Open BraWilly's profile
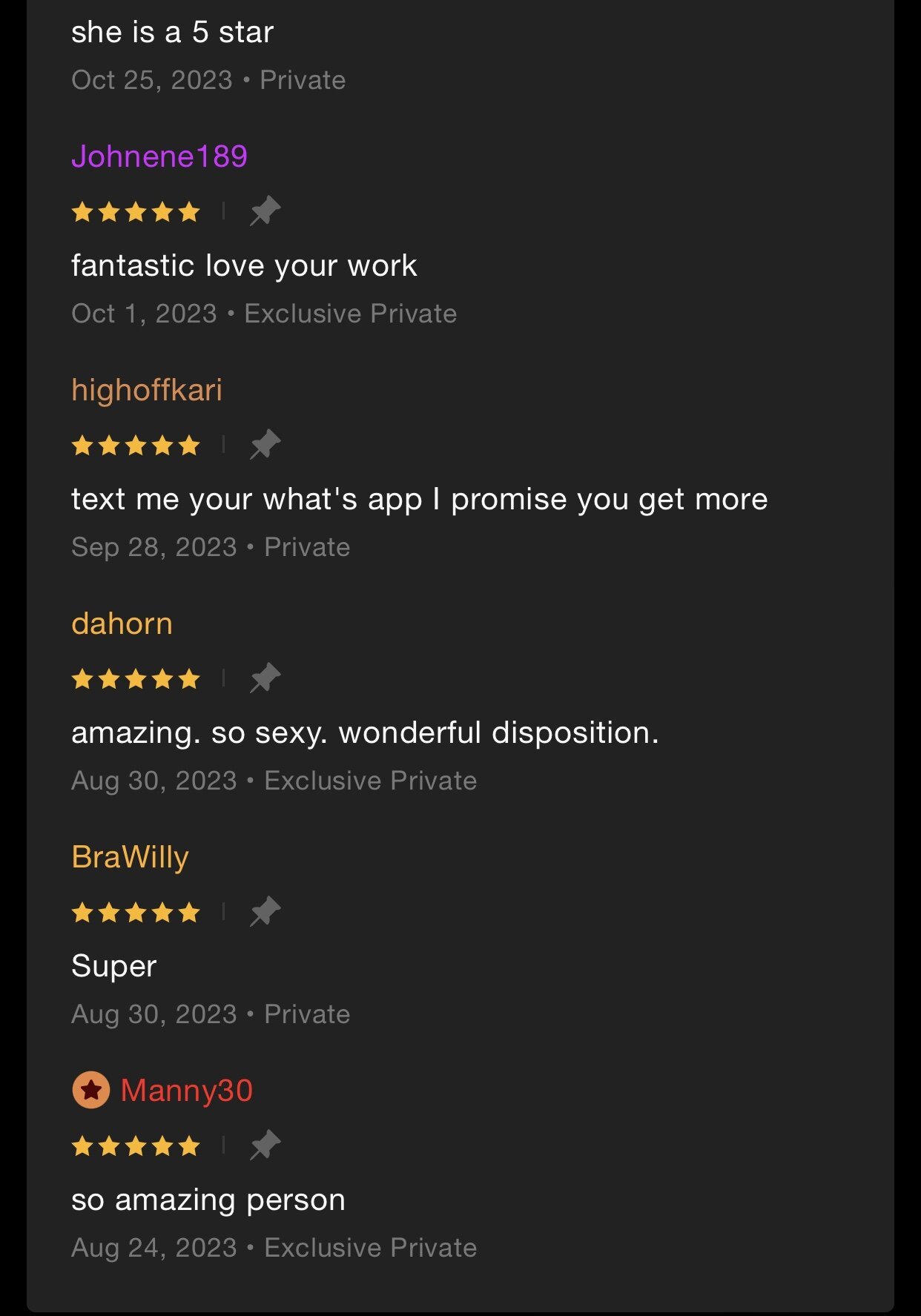921x1316 pixels. point(130,858)
